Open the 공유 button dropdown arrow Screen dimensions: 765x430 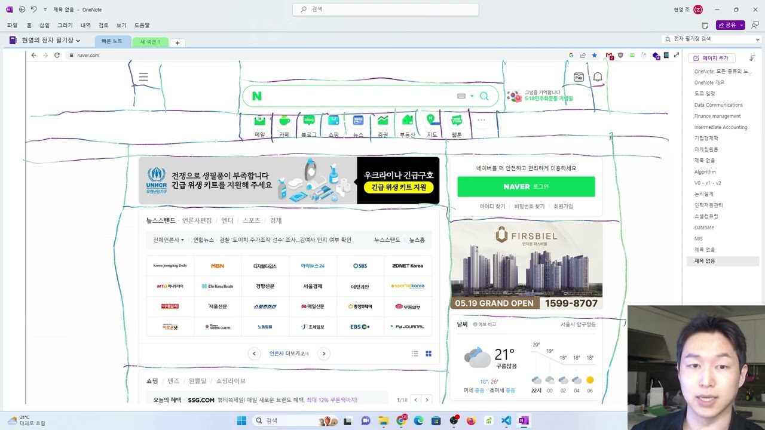click(x=742, y=25)
